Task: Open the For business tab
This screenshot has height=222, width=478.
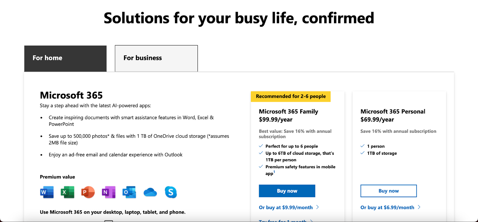Action: pos(156,58)
